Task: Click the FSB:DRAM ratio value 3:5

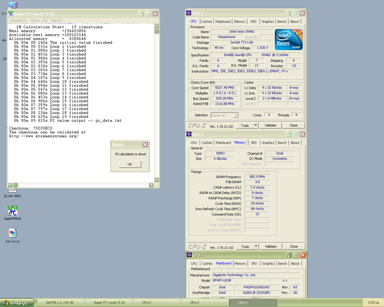Action: [257, 182]
